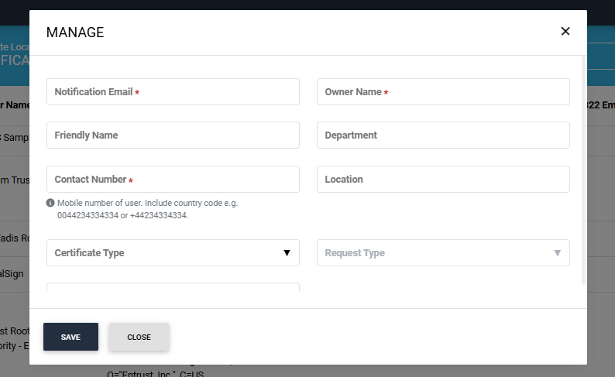Click the Certificate Type dropdown arrow
615x377 pixels.
[x=287, y=253]
